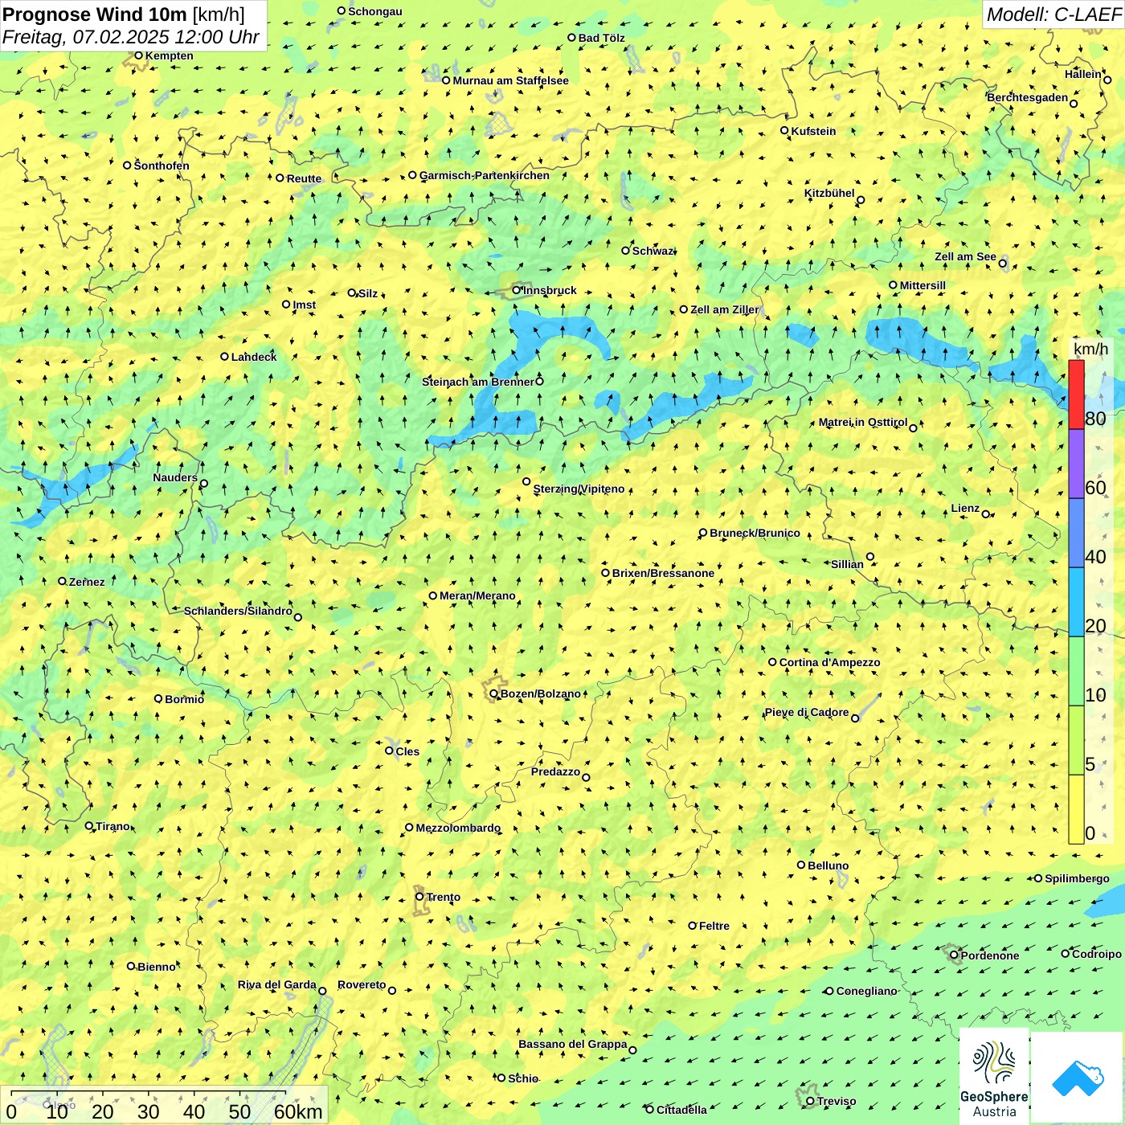Screen dimensions: 1125x1125
Task: Click the 'km/h' legend unit label
Action: pyautogui.click(x=1091, y=349)
